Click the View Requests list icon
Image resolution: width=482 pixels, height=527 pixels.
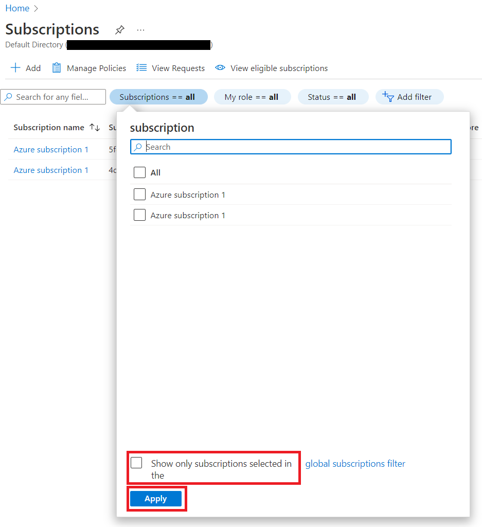[x=141, y=67]
